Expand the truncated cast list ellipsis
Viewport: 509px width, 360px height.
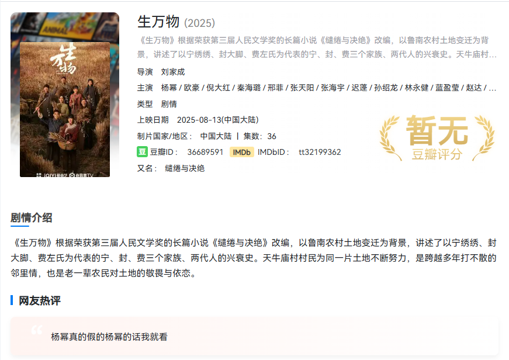(x=493, y=88)
